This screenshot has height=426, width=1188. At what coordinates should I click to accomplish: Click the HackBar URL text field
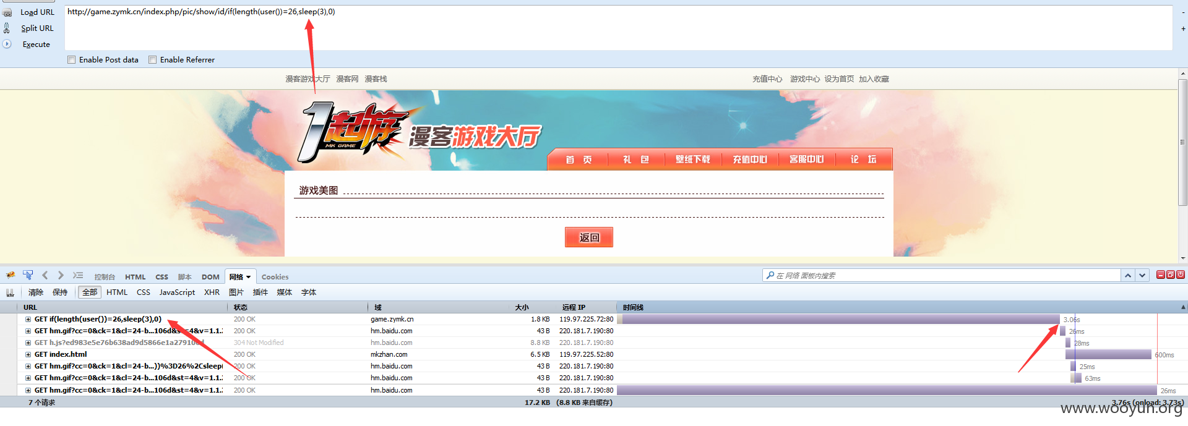pyautogui.click(x=619, y=28)
